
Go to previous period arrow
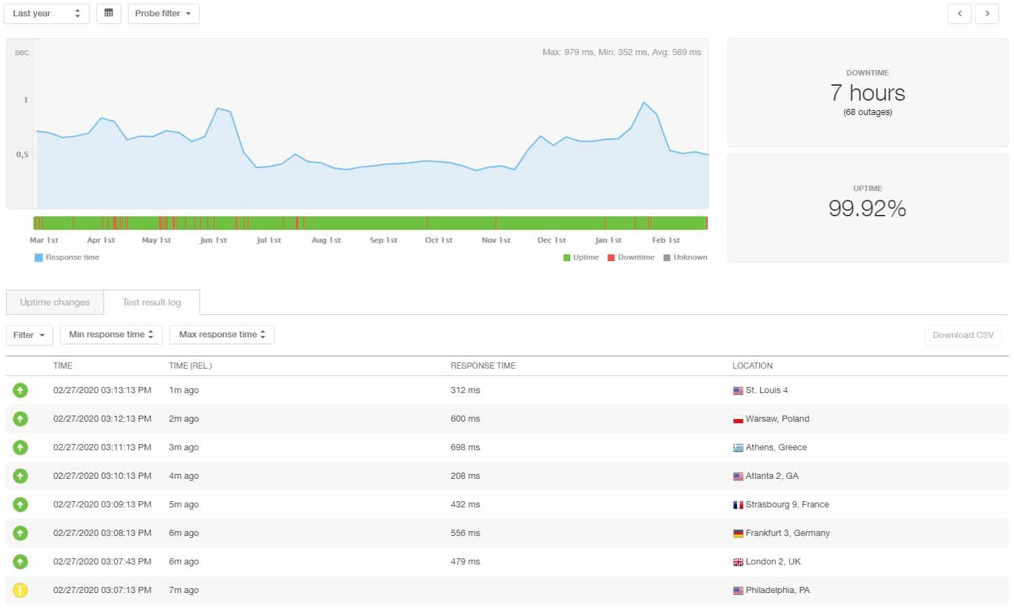[x=960, y=14]
